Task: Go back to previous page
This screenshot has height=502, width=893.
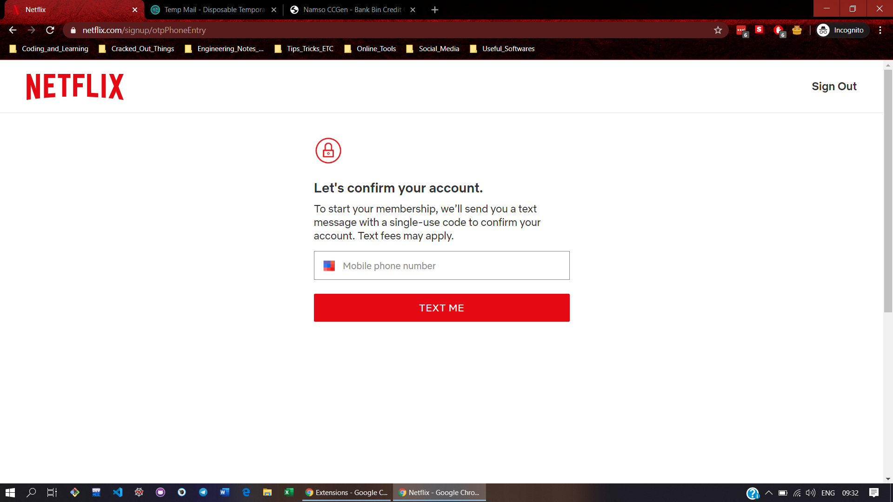Action: [13, 30]
